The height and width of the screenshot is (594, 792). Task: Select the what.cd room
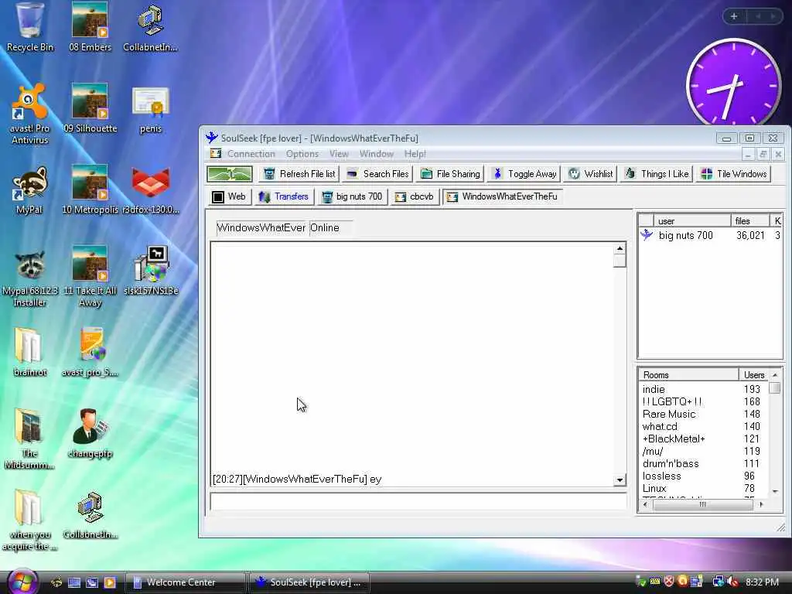pos(703,426)
